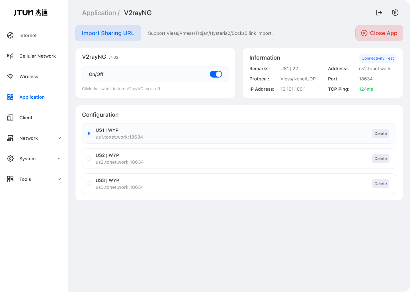The width and height of the screenshot is (410, 292).
Task: Click the 124ms TCP Ping value
Action: (366, 89)
